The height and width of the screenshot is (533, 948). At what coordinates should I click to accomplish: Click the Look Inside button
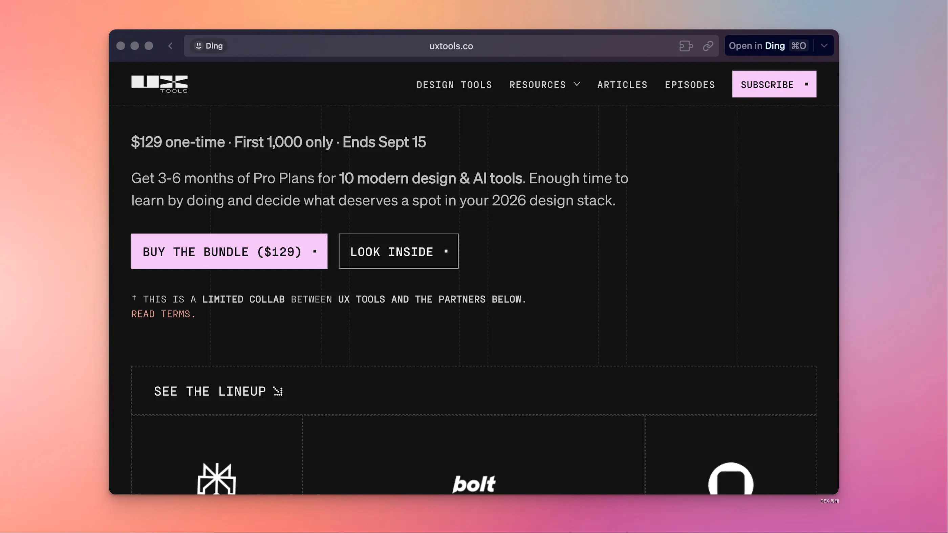click(398, 251)
